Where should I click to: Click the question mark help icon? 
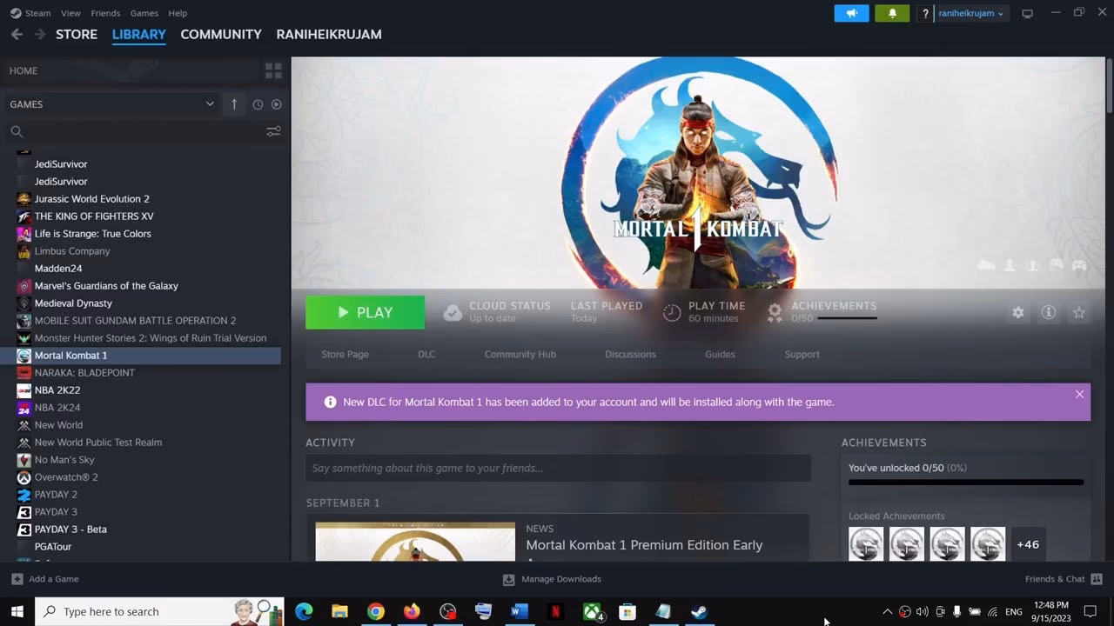(x=925, y=13)
